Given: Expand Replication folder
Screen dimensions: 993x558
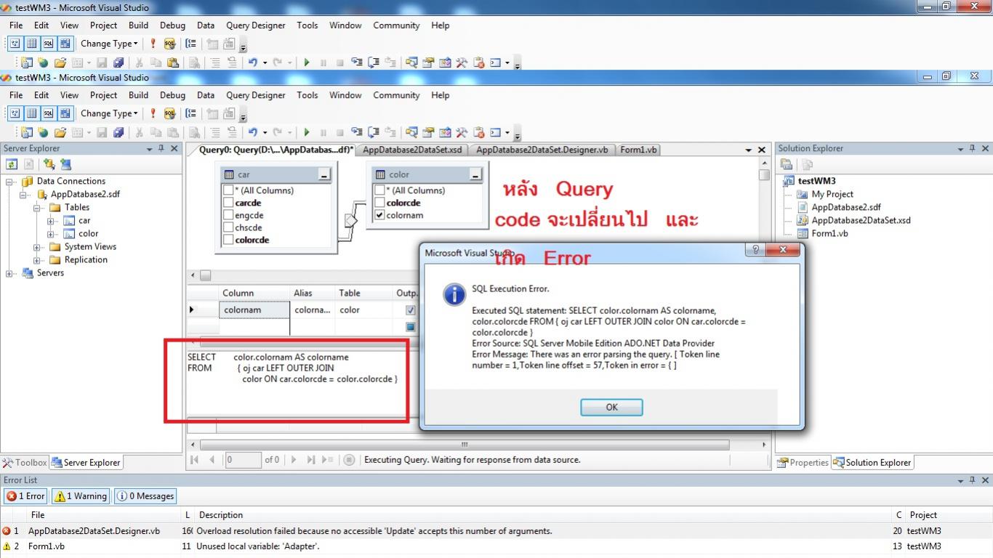Looking at the screenshot, I should pos(37,260).
